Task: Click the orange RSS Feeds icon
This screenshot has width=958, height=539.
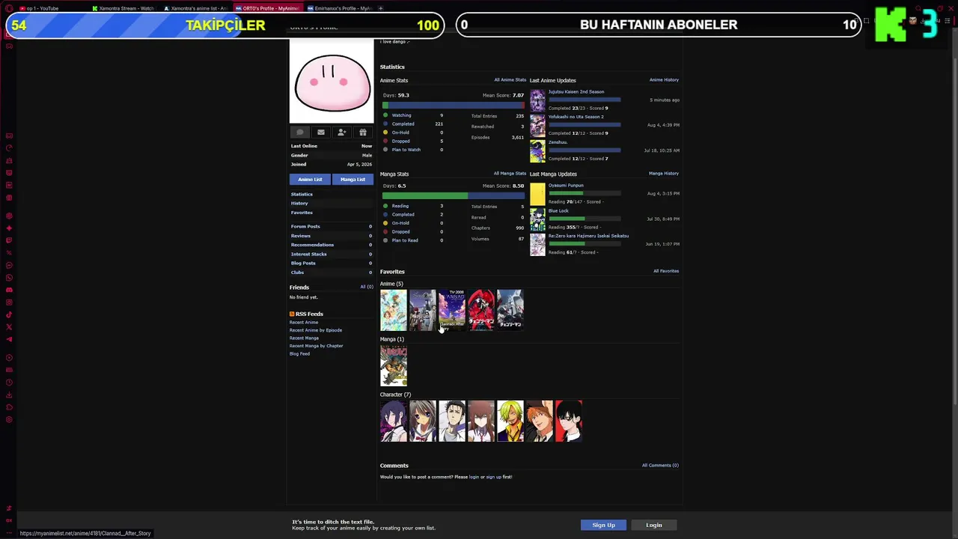Action: (x=292, y=314)
